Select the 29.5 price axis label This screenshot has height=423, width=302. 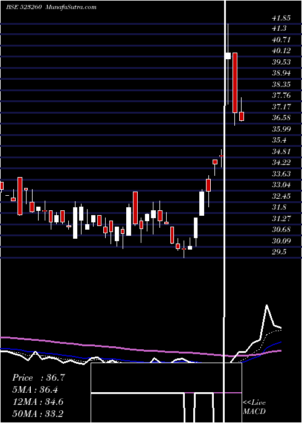(279, 252)
